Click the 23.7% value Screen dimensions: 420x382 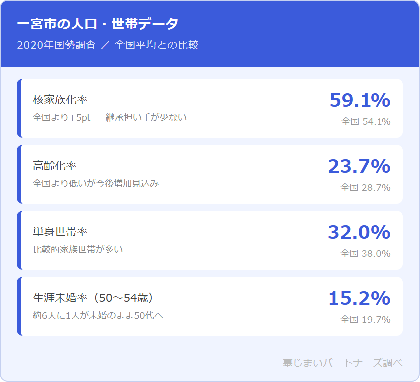tap(358, 166)
